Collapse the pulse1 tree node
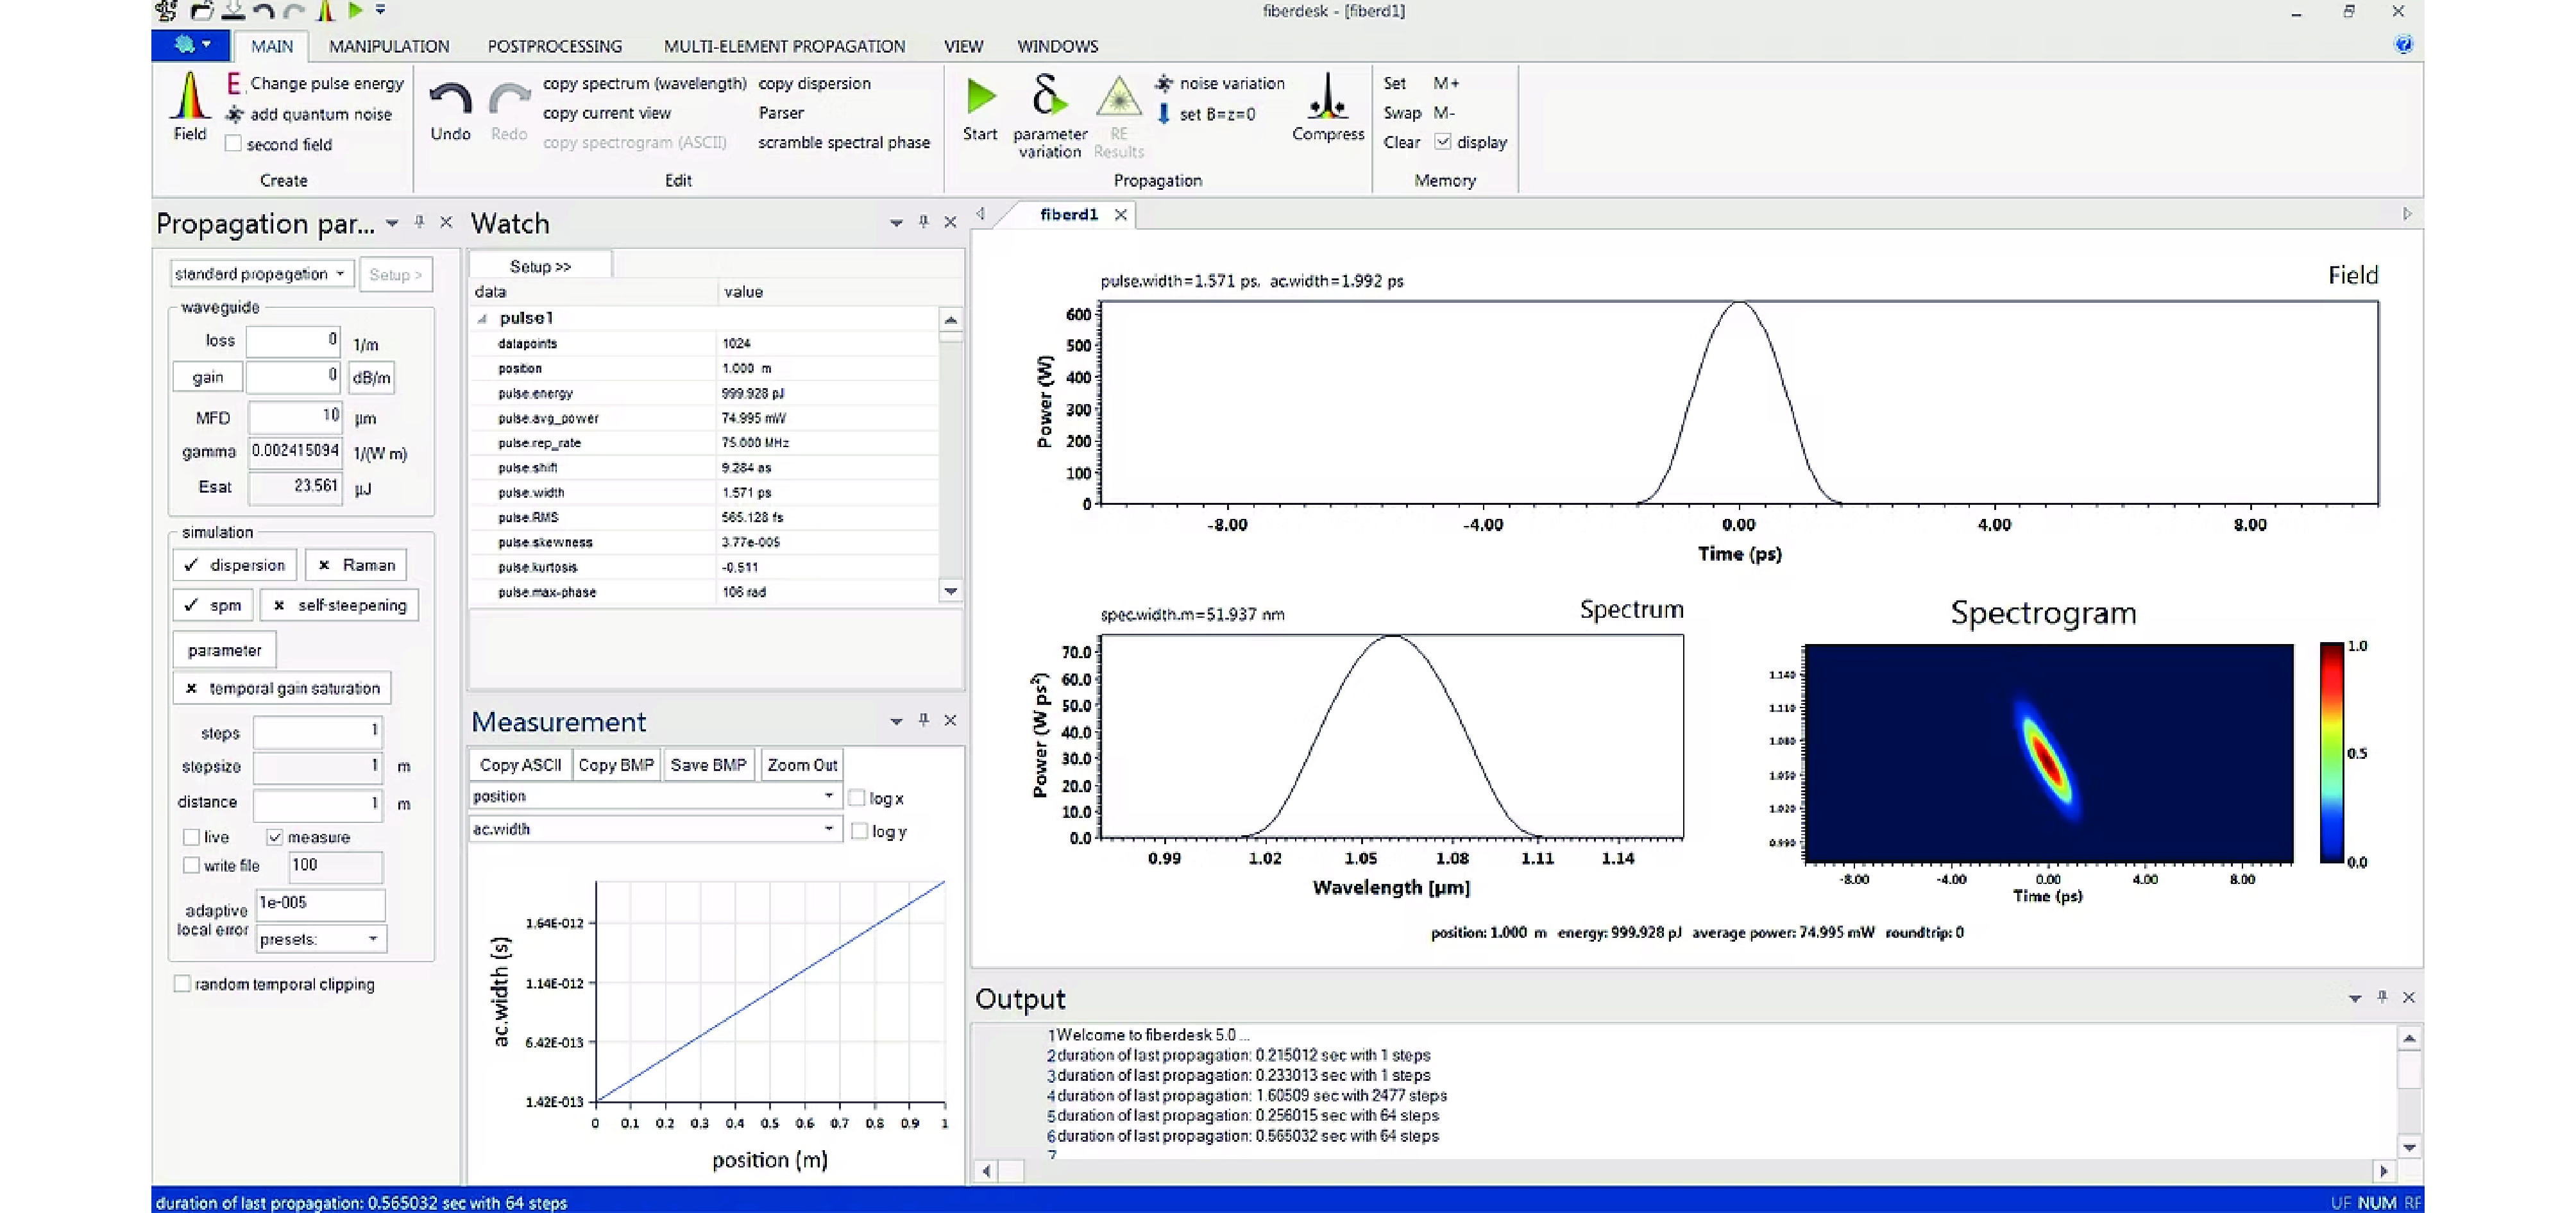 click(x=483, y=318)
